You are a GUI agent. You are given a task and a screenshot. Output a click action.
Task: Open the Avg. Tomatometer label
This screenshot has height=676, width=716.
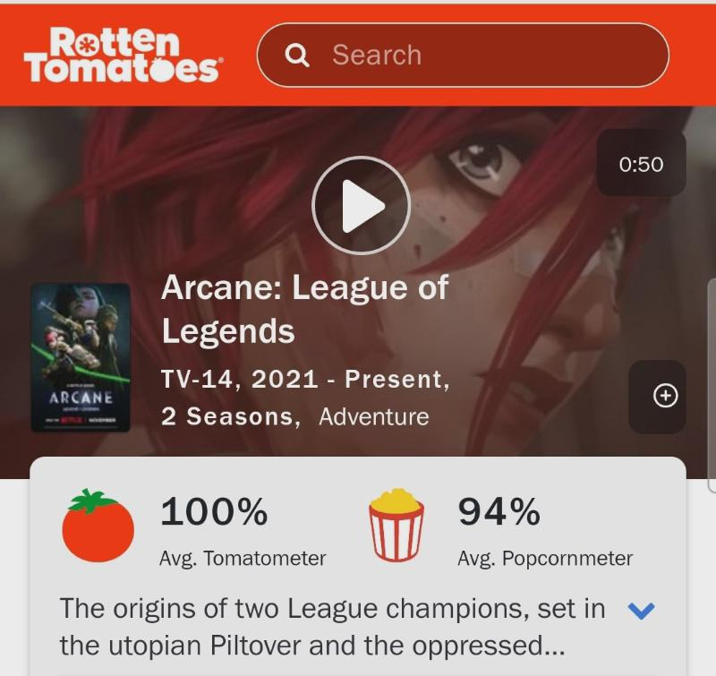coord(243,558)
